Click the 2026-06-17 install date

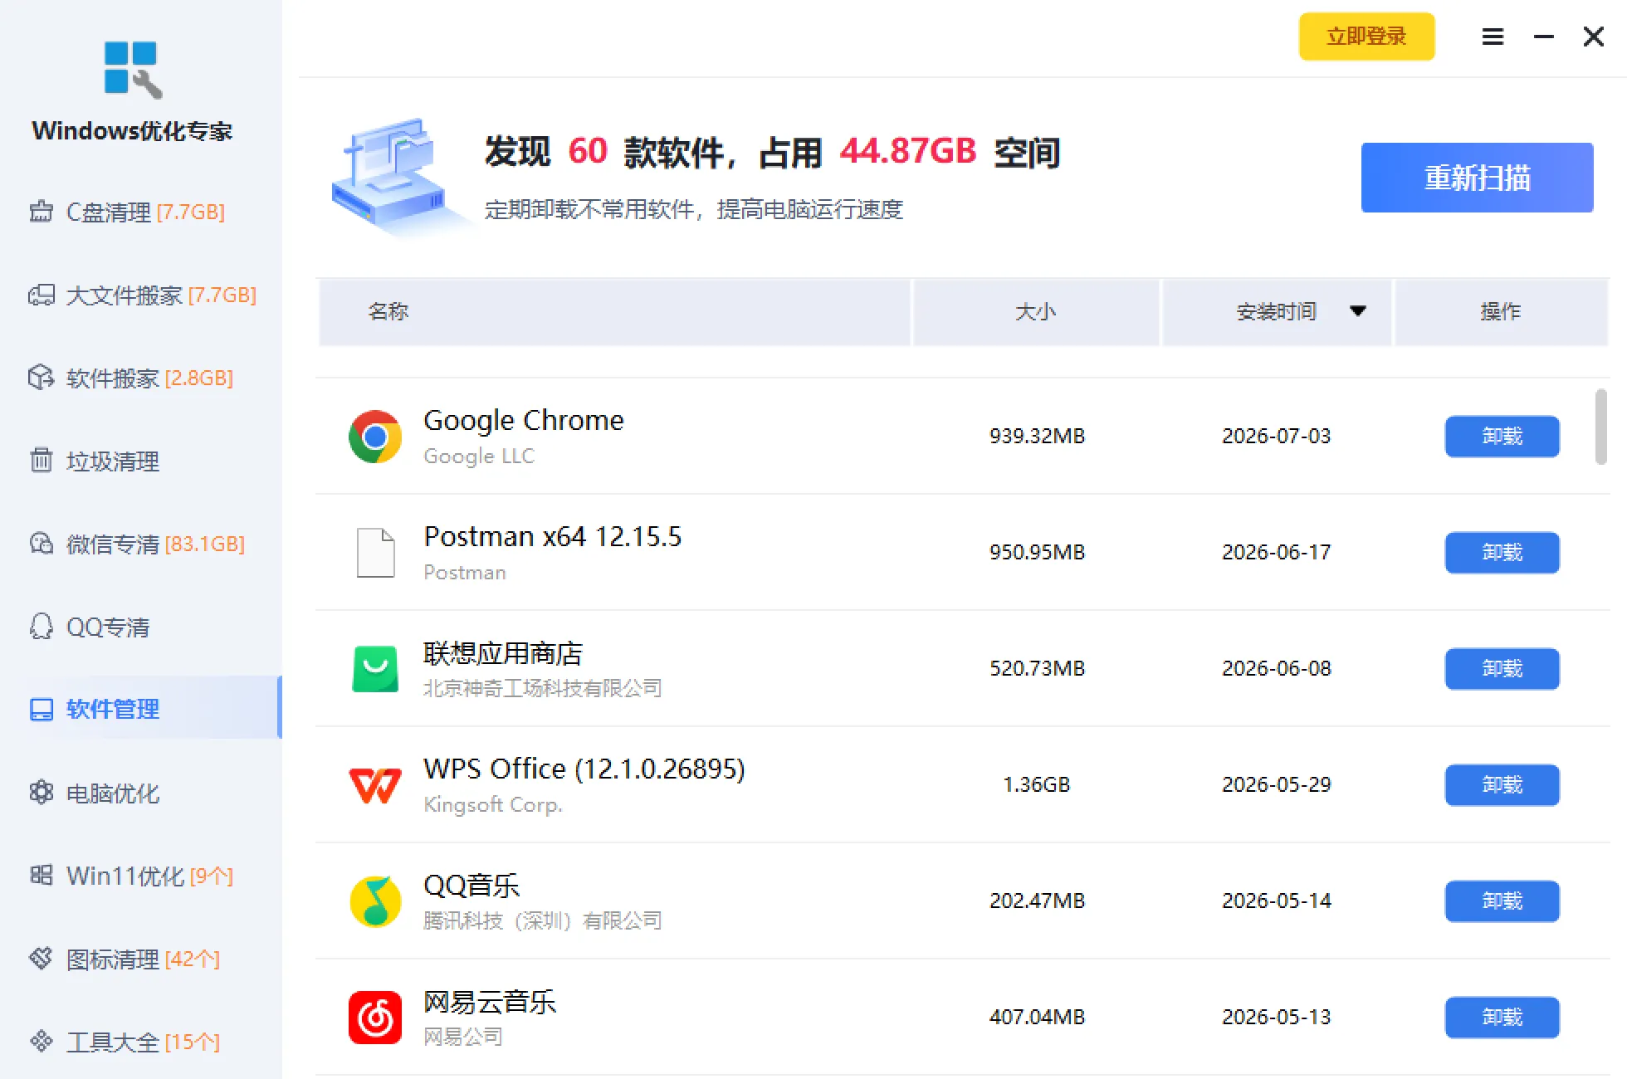point(1277,552)
